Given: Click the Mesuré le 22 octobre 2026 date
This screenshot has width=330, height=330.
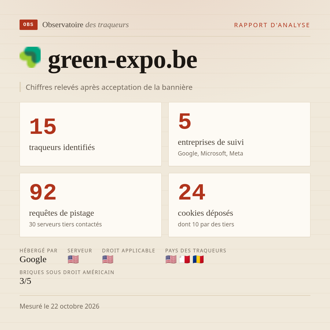Looking at the screenshot, I should tap(59, 306).
